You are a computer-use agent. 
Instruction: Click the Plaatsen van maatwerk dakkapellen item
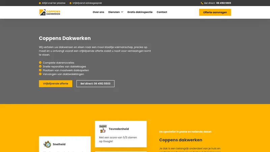tap(66, 70)
